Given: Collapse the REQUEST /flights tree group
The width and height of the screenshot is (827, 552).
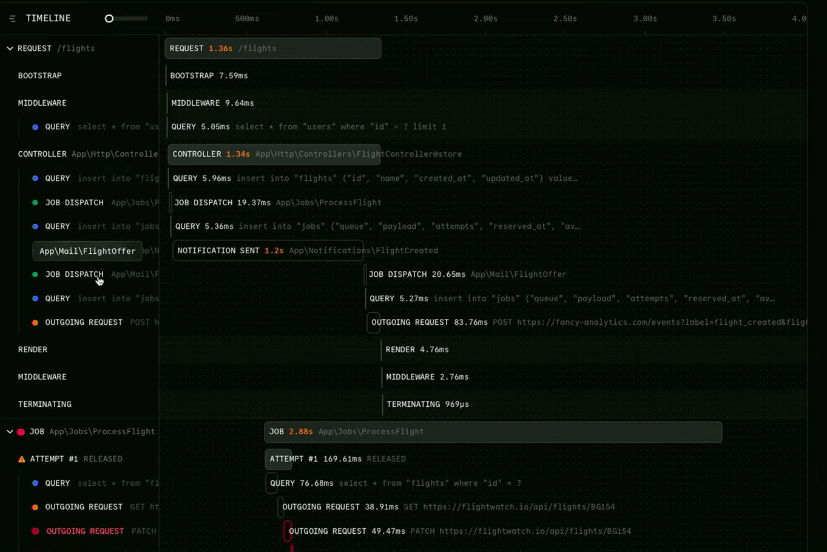Looking at the screenshot, I should pyautogui.click(x=10, y=49).
